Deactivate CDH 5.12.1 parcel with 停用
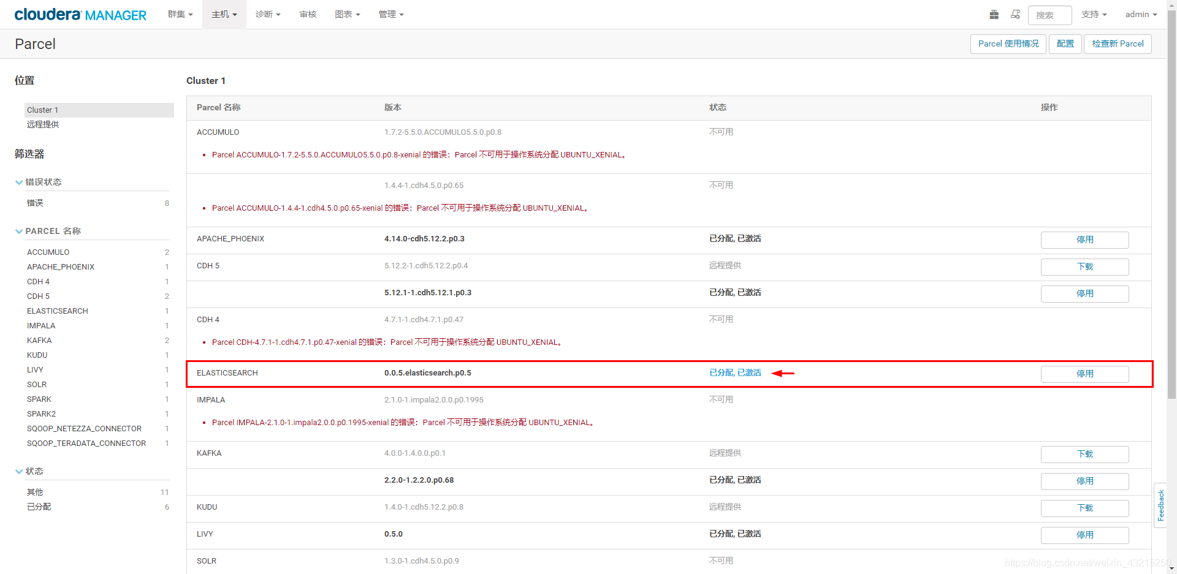The width and height of the screenshot is (1177, 574). [1084, 294]
